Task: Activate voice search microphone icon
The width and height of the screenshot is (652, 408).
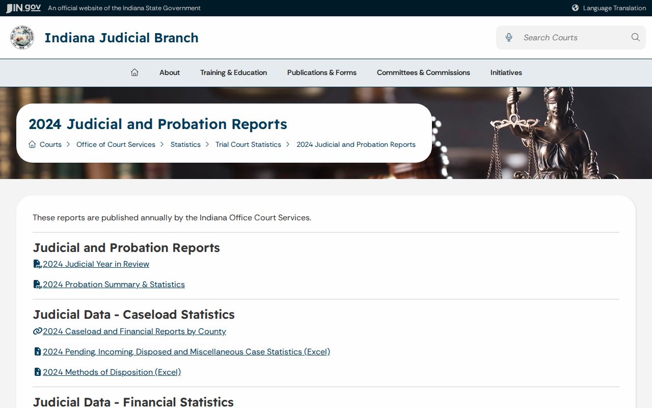Action: click(508, 37)
